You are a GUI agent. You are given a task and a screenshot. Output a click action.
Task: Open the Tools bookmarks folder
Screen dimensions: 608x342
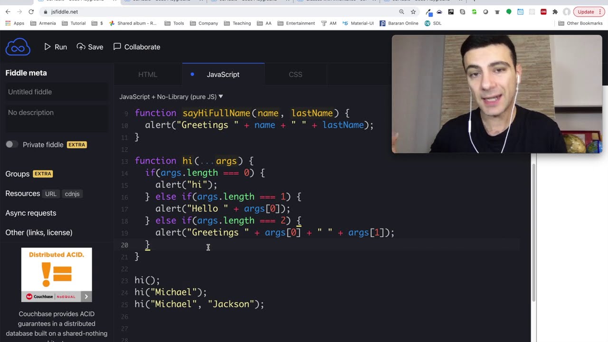[174, 23]
